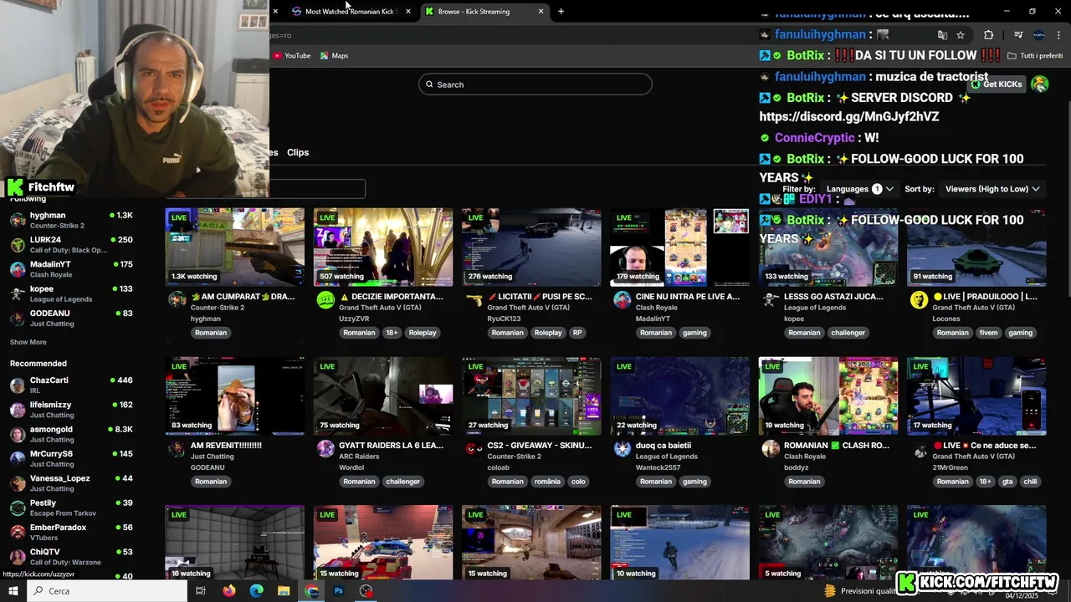Click the Get KICKs button
This screenshot has width=1071, height=602.
(x=997, y=84)
